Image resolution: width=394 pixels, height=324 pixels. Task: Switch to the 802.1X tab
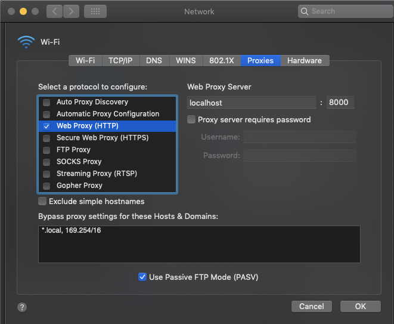tap(222, 61)
